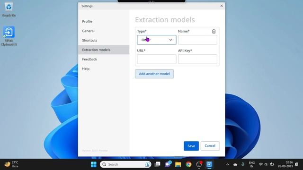This screenshot has width=303, height=170.
Task: Cancel the settings changes
Action: click(x=210, y=146)
